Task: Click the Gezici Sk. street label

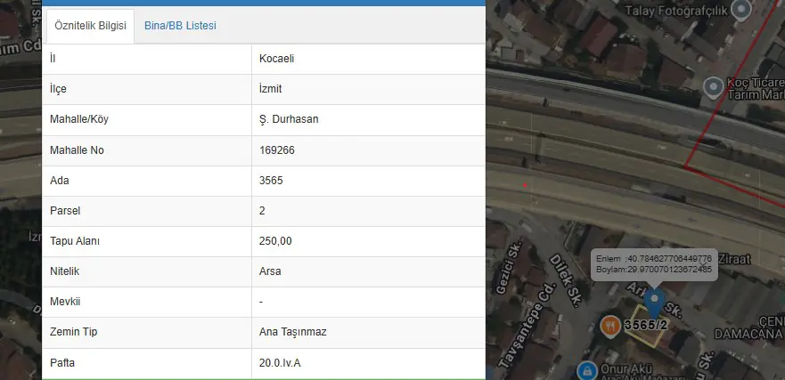Action: pyautogui.click(x=509, y=268)
